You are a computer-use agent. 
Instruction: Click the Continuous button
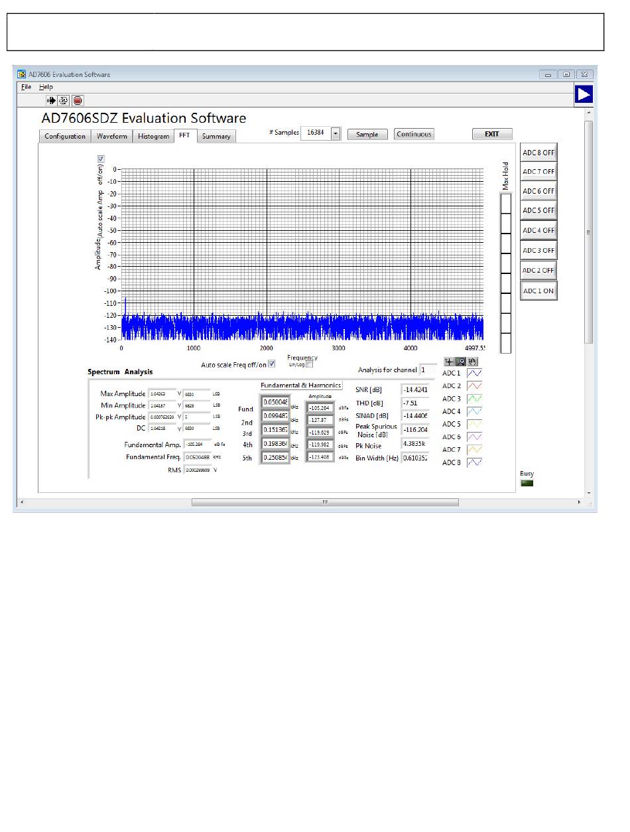coord(414,134)
